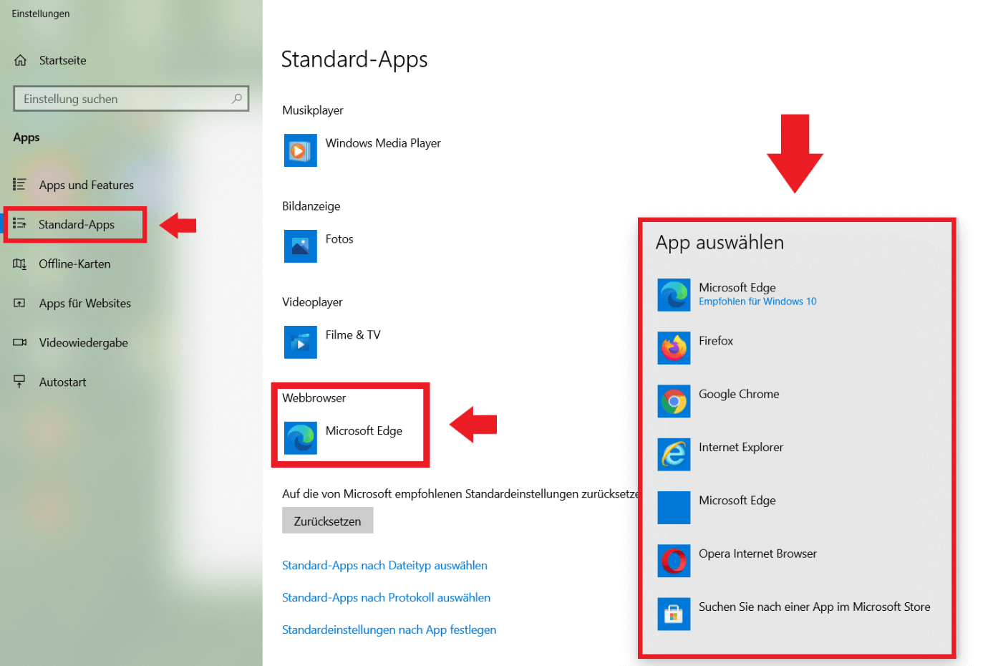Open Apps für Websites settings
993x666 pixels.
click(x=84, y=303)
